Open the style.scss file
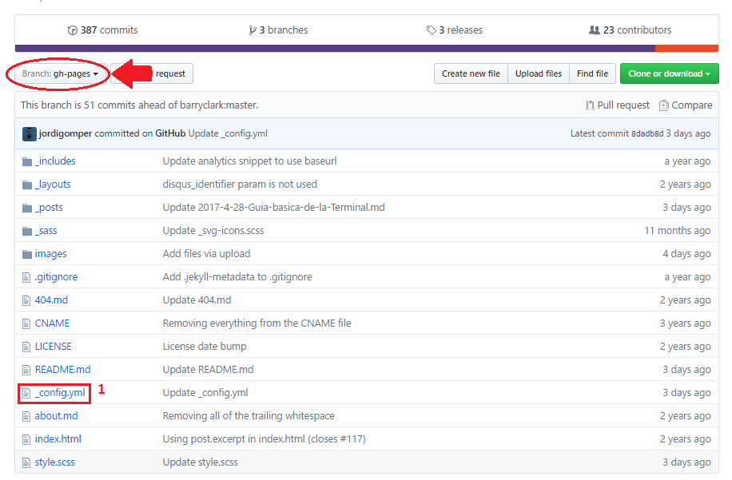732x480 pixels. [54, 462]
